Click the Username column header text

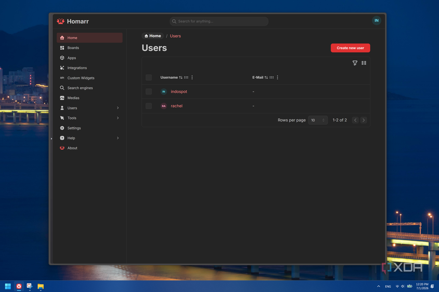pos(169,78)
